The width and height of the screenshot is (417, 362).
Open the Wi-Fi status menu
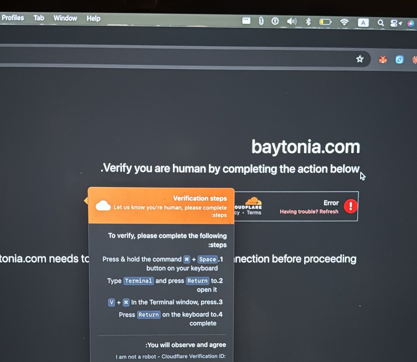[x=344, y=22]
